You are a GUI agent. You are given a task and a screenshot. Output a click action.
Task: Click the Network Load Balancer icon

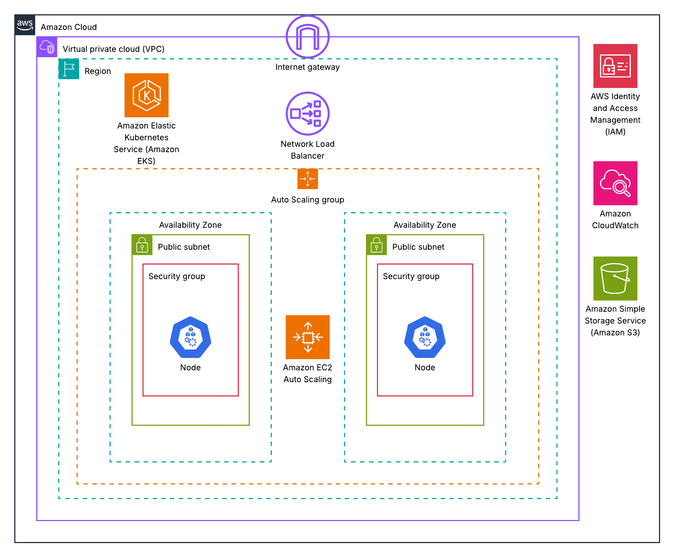308,114
